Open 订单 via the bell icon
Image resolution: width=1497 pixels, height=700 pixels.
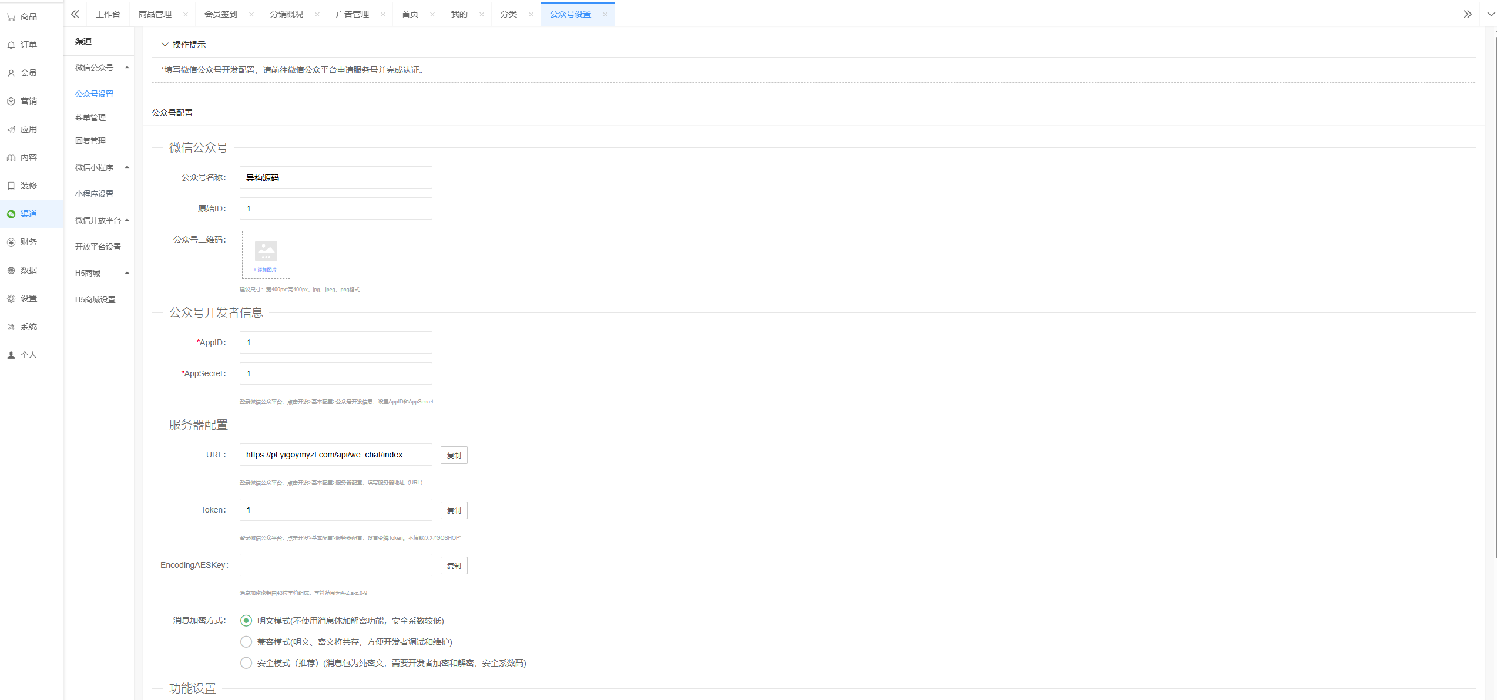click(11, 45)
